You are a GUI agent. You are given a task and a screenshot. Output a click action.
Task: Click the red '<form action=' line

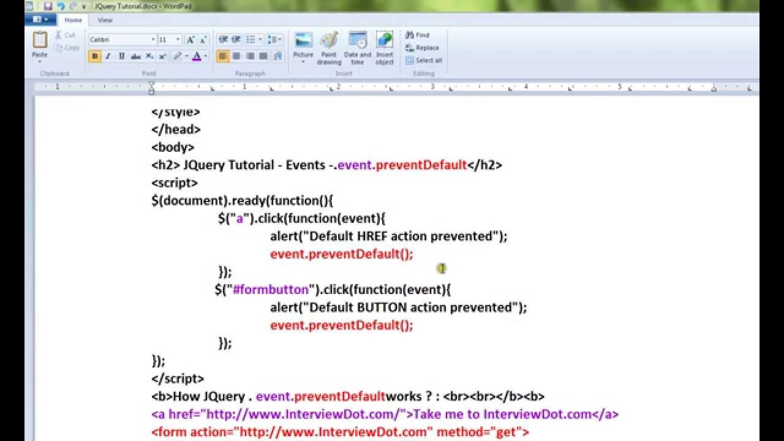click(340, 432)
